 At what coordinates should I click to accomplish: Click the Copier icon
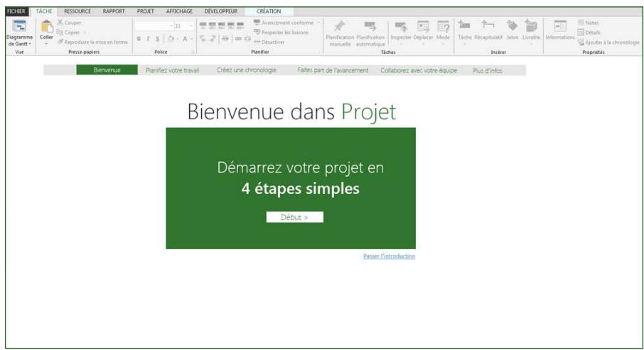[60, 32]
